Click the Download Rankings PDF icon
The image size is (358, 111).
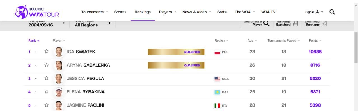click(x=324, y=23)
